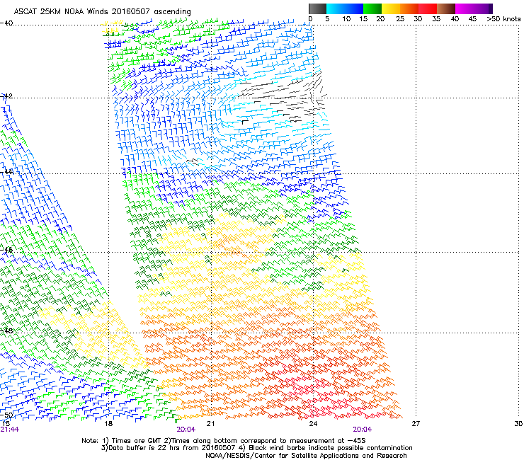The height and width of the screenshot is (460, 524).
Task: Click the 'NOAA/NESDIS/Center for Satellite Applications and Research' credit
Action: pos(306,455)
